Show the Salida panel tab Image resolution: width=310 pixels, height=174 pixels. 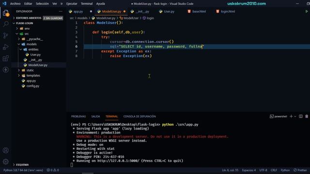pos(95,116)
